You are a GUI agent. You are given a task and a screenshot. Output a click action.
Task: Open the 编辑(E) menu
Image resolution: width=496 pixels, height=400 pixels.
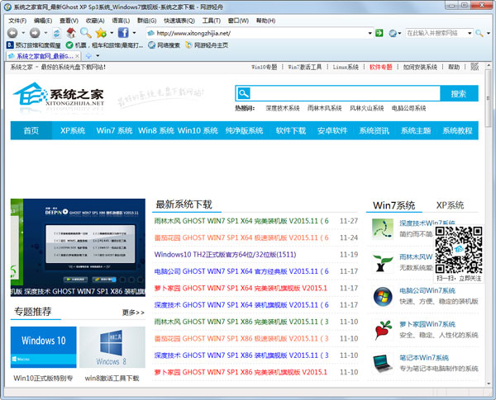tap(43, 21)
